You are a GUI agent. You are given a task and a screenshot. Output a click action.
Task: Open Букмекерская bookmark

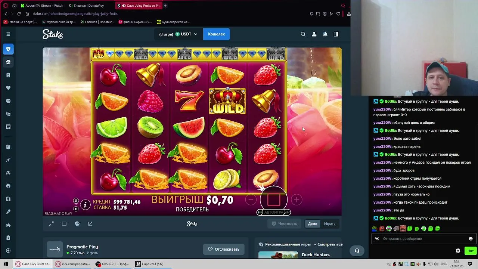173,22
